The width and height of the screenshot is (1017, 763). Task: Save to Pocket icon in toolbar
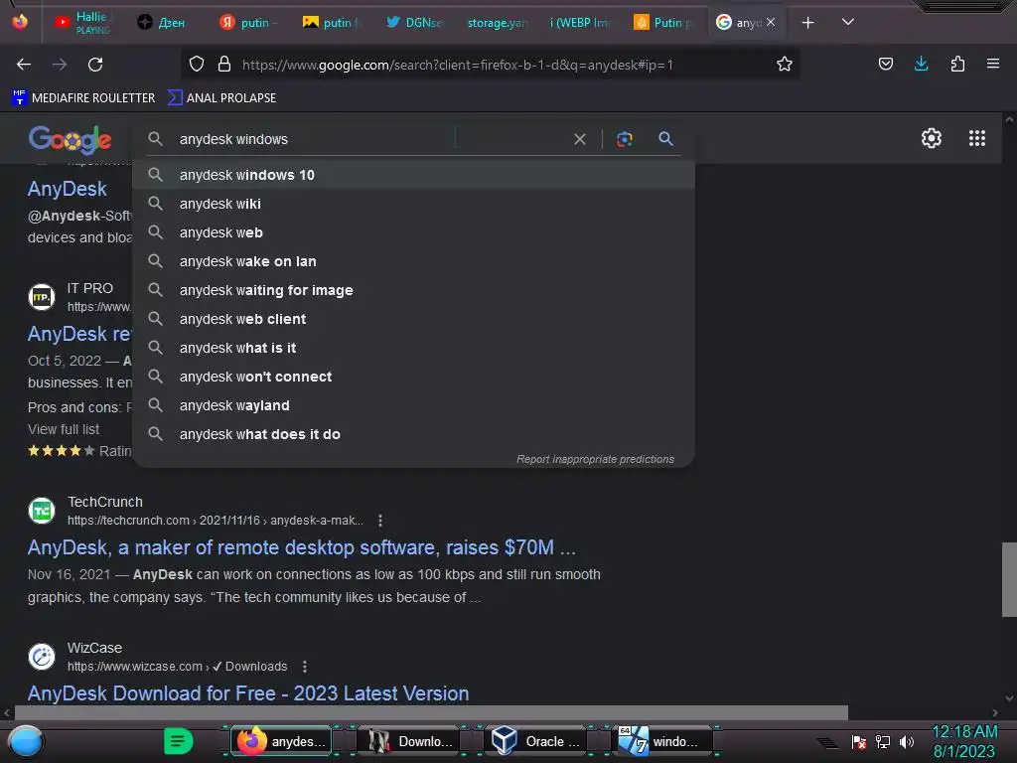(x=885, y=65)
